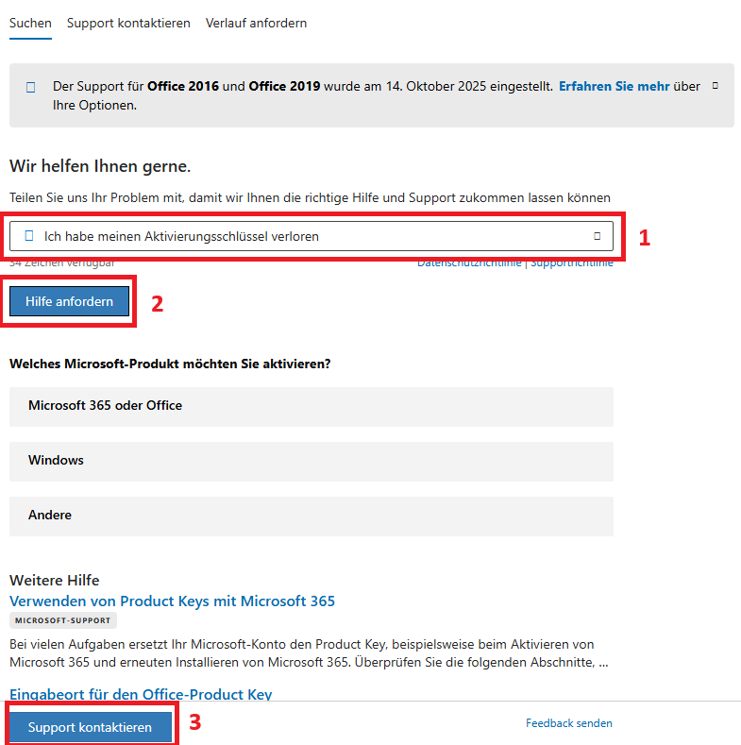Open the Supportrichtlinie link
This screenshot has width=741, height=745.
572,263
